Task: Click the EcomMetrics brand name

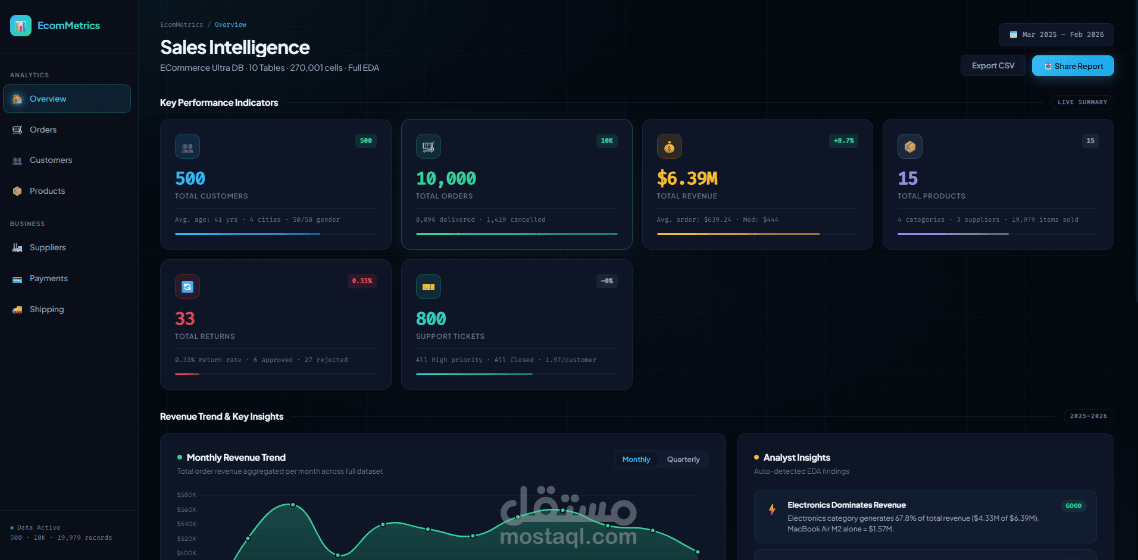Action: point(68,26)
